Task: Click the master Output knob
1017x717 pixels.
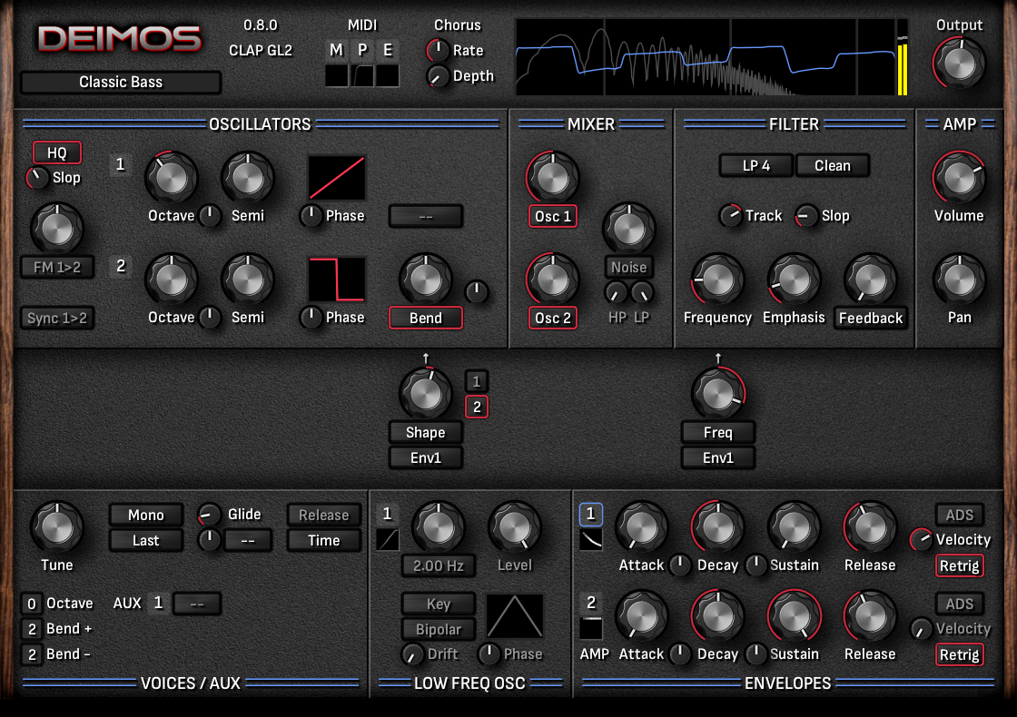Action: click(x=959, y=63)
